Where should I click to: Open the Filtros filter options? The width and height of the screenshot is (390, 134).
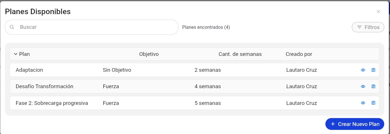[368, 27]
